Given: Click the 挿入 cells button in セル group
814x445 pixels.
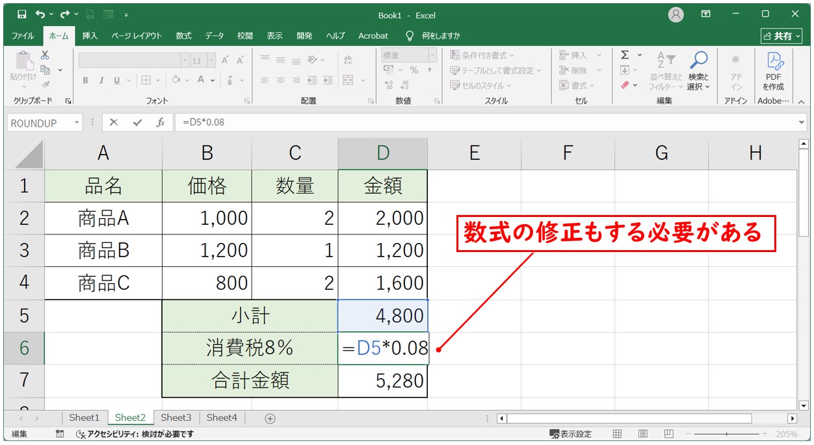Looking at the screenshot, I should point(580,55).
